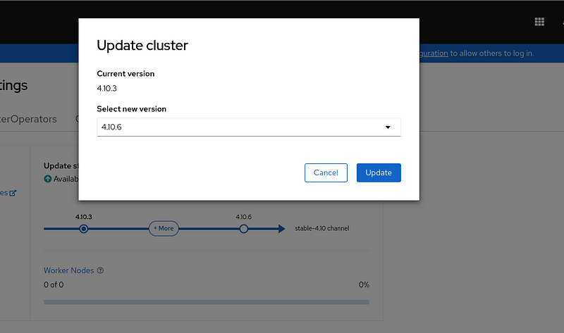Open the application launcher grid icon
This screenshot has height=333, width=564.
pos(539,22)
